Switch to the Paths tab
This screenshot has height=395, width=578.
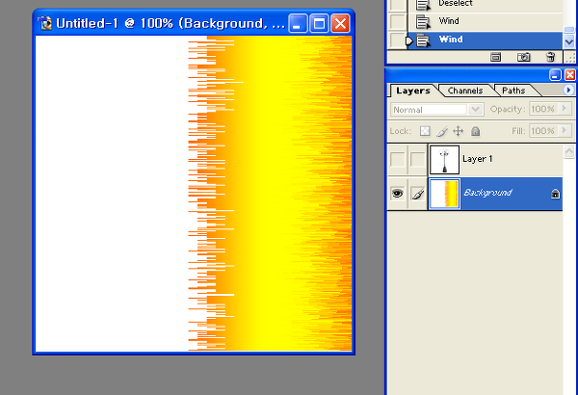[x=513, y=91]
